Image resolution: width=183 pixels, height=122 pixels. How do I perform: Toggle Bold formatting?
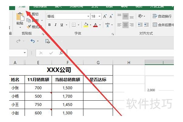49,25
